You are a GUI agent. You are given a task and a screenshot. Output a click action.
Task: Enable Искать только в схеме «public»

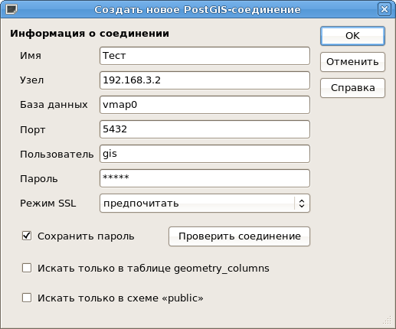click(x=27, y=298)
